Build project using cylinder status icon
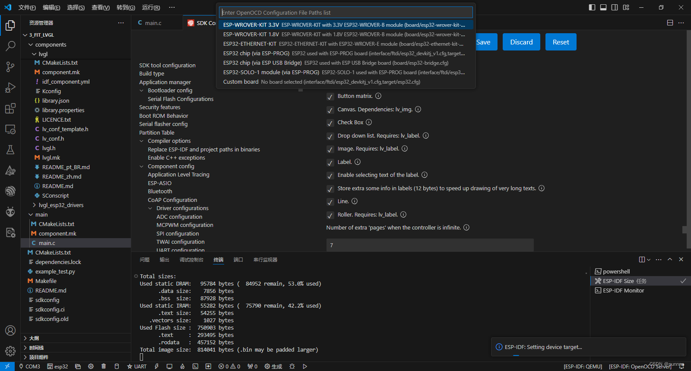Screen dimensions: 691x371 (x=117, y=366)
